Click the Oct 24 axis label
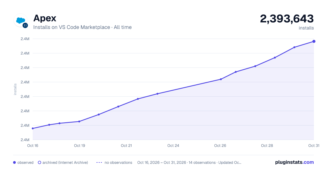327x172 pixels. [173, 146]
